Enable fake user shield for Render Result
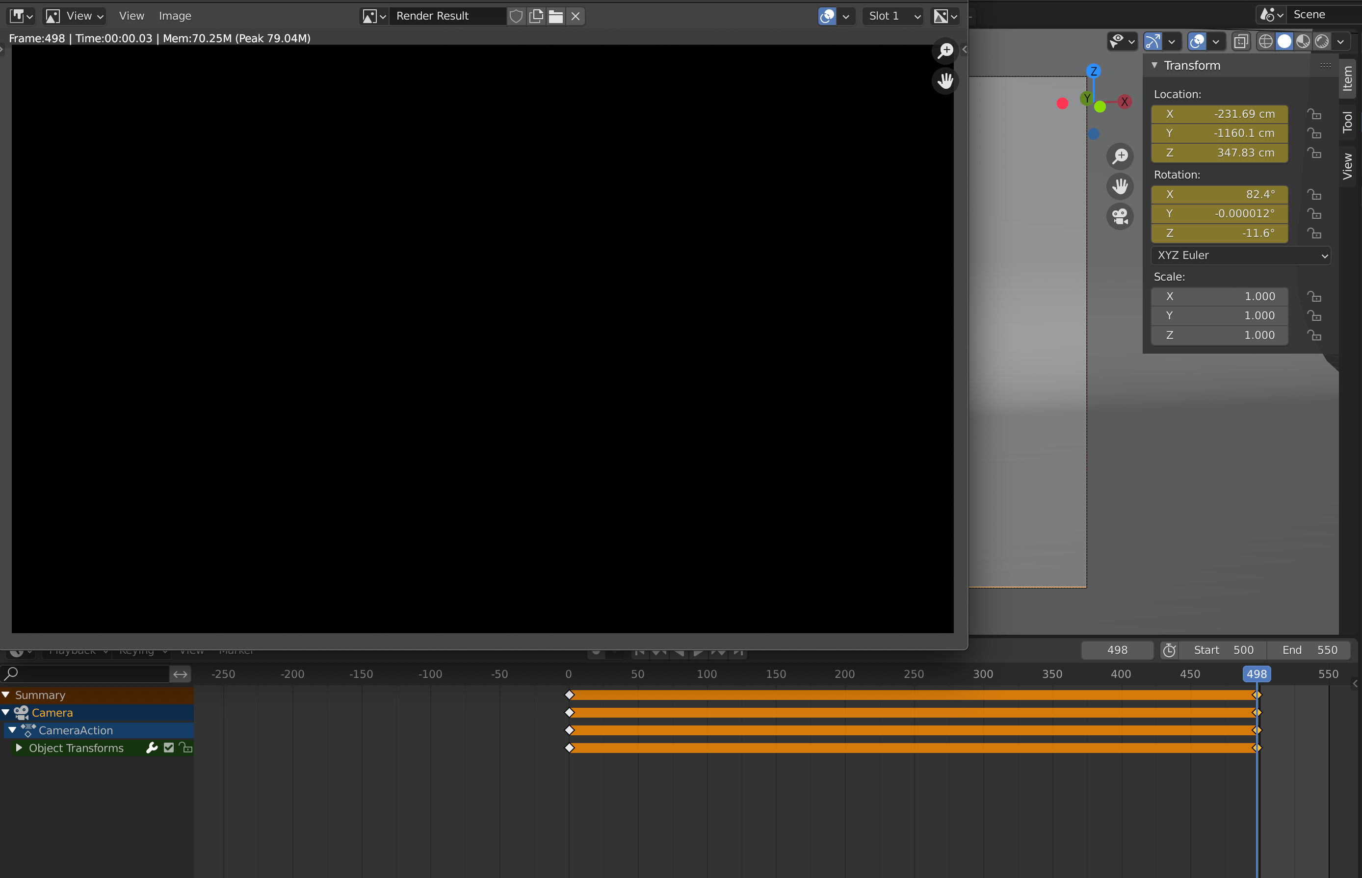 pos(517,16)
